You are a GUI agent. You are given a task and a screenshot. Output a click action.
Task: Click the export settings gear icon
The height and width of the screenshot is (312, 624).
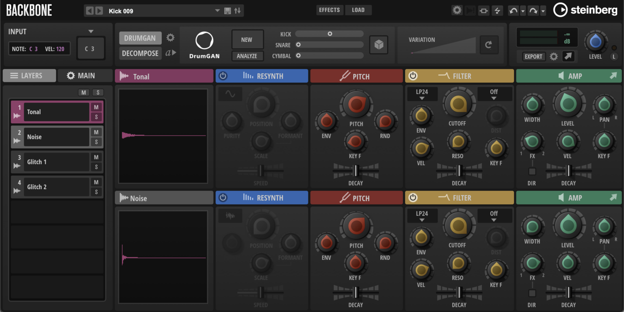pyautogui.click(x=553, y=56)
